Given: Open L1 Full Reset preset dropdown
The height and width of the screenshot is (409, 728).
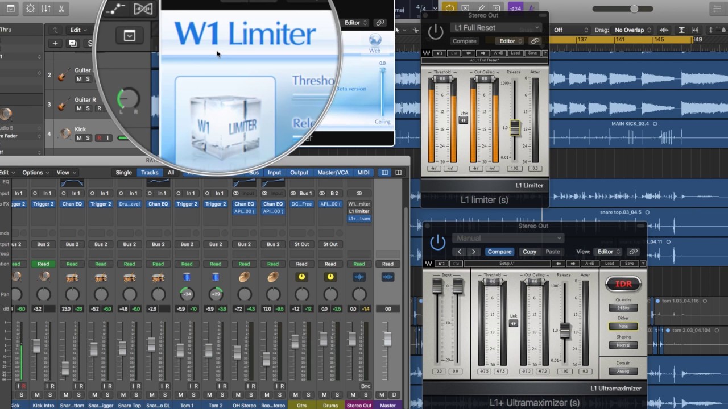Looking at the screenshot, I should coord(496,28).
